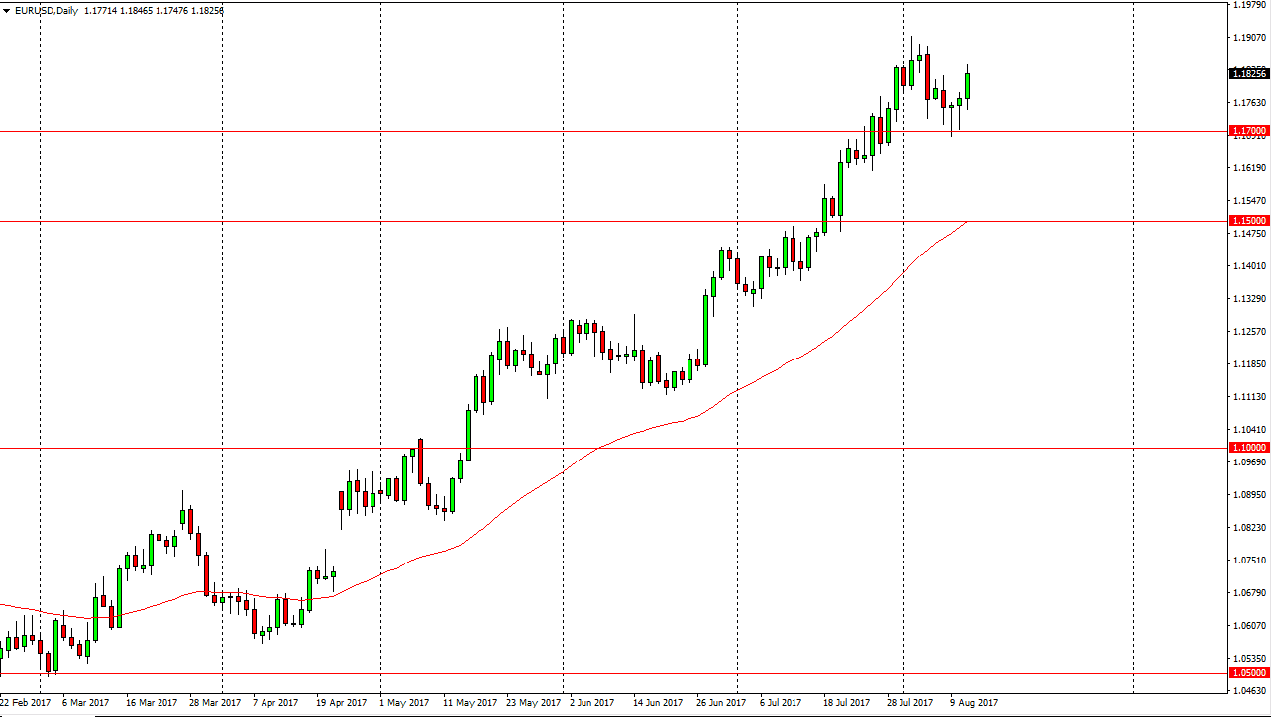
Task: Click the 26 Jun 2017 date label
Action: coord(720,703)
